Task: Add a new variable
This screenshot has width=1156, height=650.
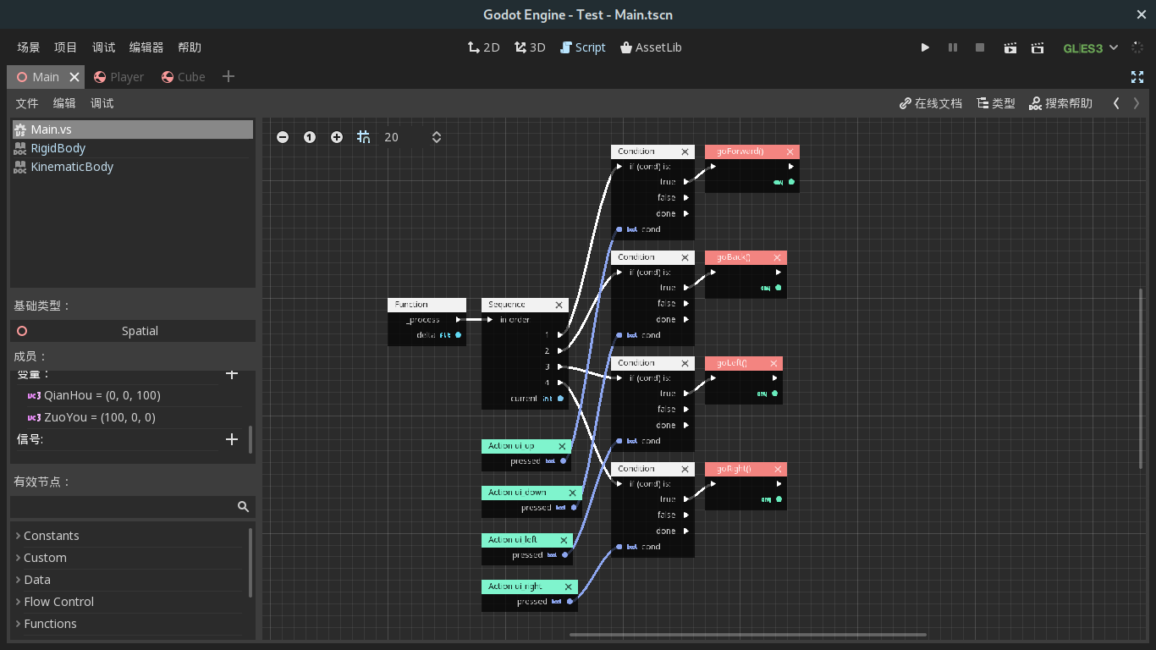Action: tap(232, 373)
